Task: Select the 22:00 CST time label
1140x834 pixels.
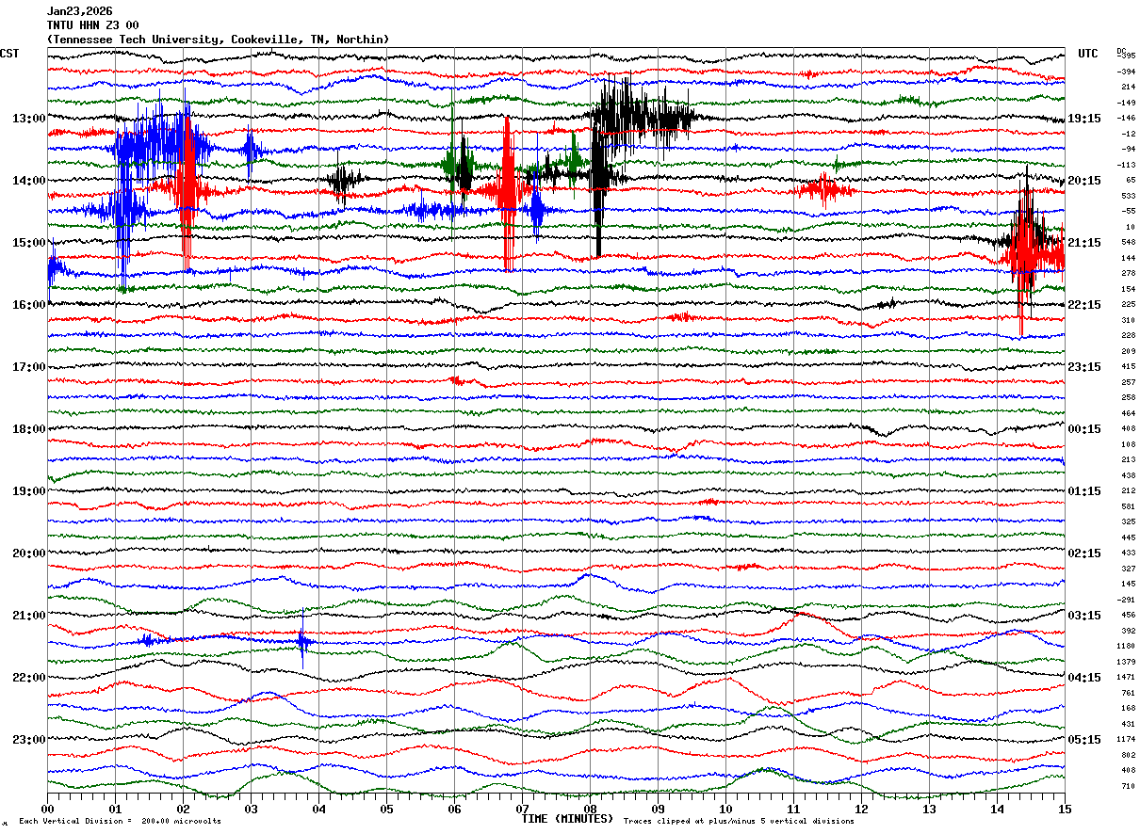Action: click(x=29, y=678)
